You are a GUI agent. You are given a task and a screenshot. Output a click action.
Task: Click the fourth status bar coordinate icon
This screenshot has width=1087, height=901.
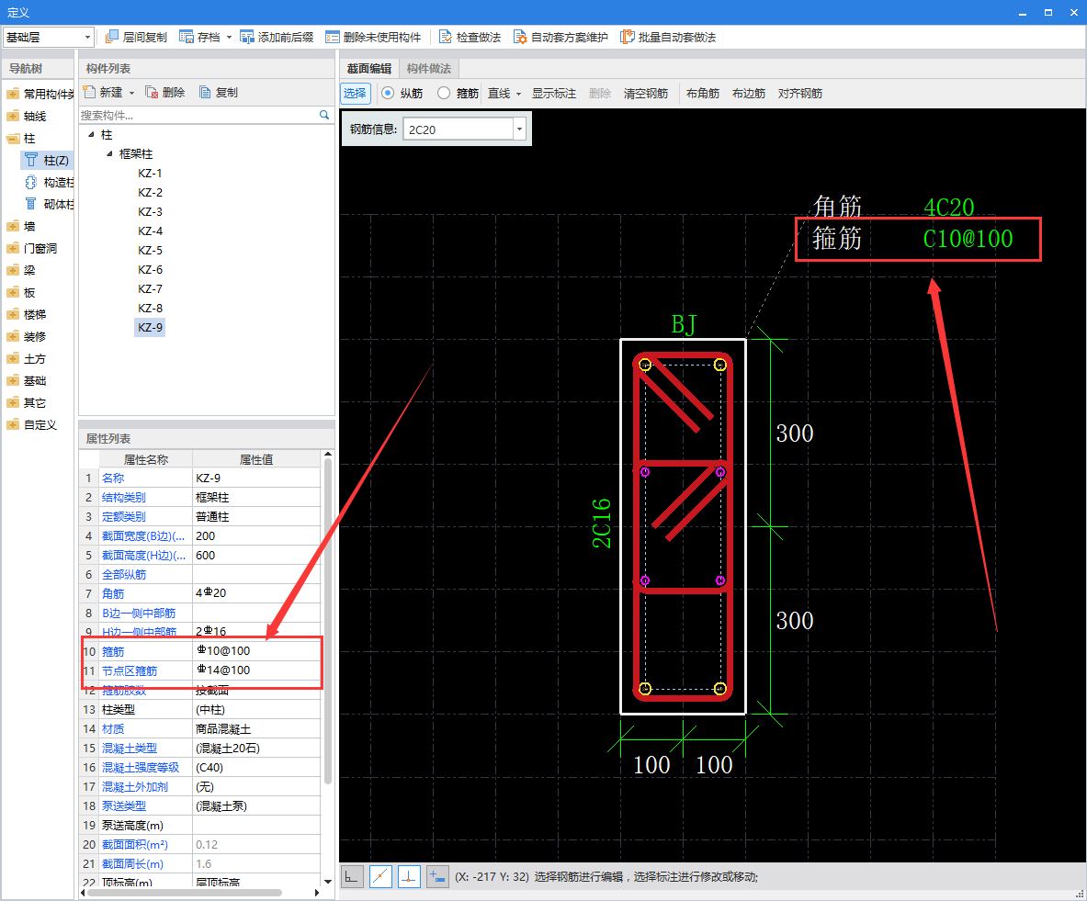pyautogui.click(x=437, y=877)
